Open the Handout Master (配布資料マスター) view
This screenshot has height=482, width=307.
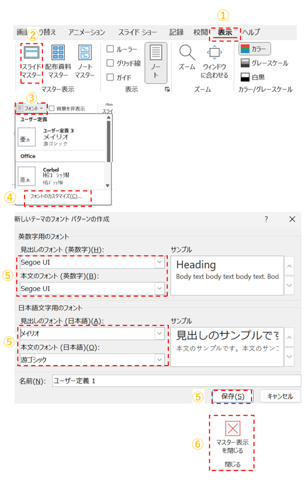(58, 54)
